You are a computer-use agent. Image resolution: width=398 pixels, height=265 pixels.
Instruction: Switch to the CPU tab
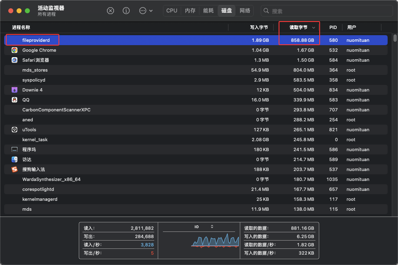tap(172, 11)
